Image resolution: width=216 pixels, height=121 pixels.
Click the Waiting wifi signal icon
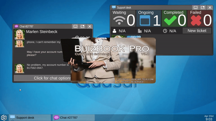(119, 21)
